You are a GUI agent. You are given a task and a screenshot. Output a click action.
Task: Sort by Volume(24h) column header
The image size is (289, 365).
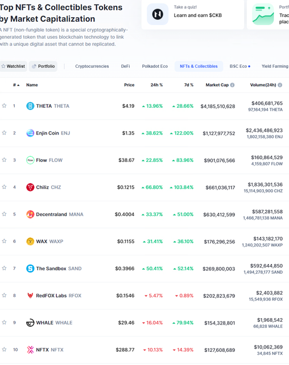pos(263,85)
